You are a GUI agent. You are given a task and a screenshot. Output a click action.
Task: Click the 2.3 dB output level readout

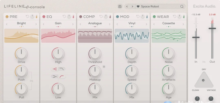point(212,15)
